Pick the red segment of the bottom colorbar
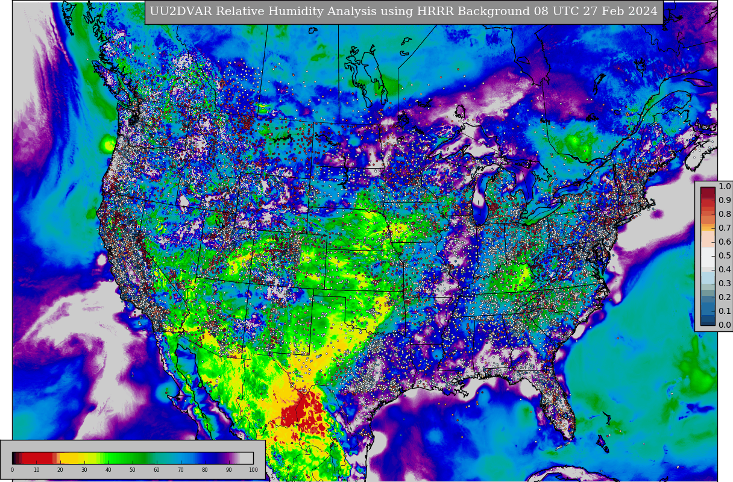The width and height of the screenshot is (733, 482). pyautogui.click(x=39, y=458)
